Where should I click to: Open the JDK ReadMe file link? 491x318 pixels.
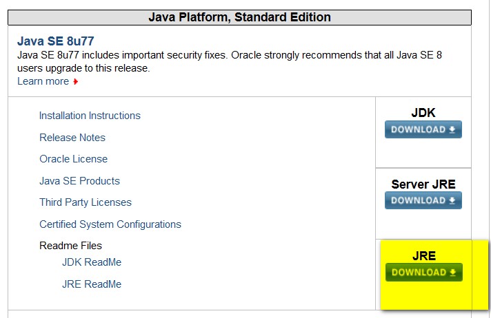tap(92, 262)
